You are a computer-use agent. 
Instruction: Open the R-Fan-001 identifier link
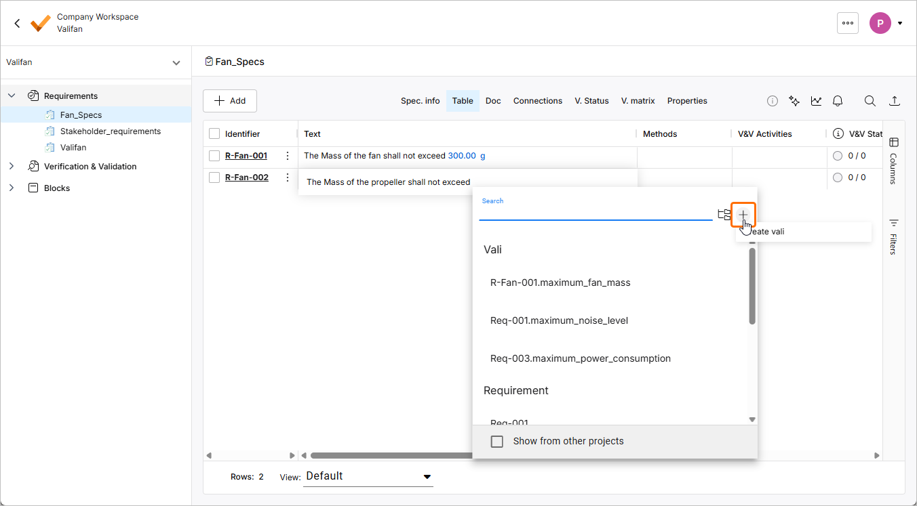pyautogui.click(x=246, y=156)
